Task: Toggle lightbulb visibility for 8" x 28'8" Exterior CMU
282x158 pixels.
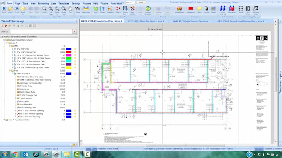Action: click(75, 52)
